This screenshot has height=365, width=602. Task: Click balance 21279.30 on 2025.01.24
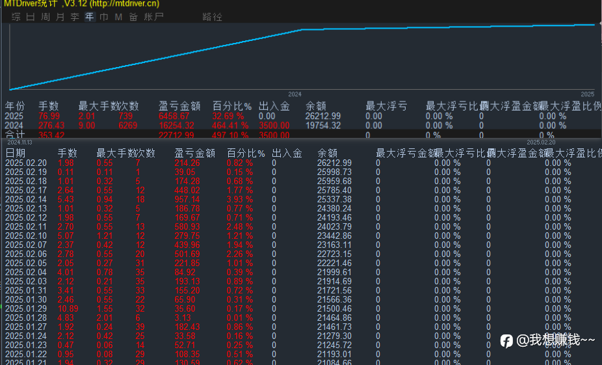point(334,336)
